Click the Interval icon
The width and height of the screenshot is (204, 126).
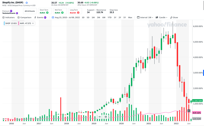tap(138, 17)
